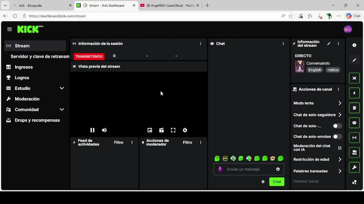Open Acciones de canal options menu

pos(338,89)
